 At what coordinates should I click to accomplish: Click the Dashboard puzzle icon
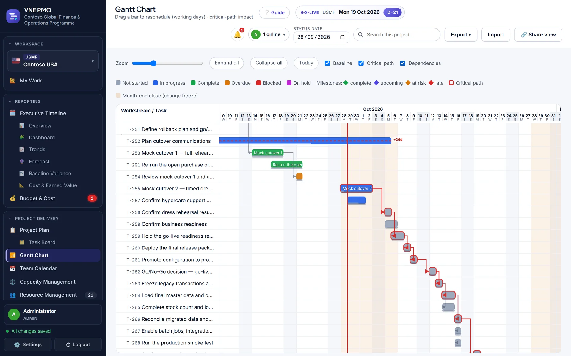pos(22,138)
